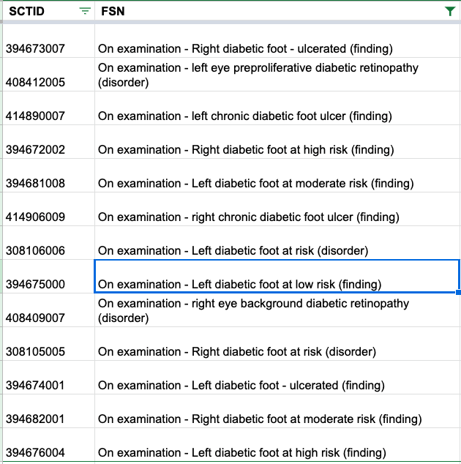Viewport: 461px width, 464px height.
Task: Select right eye background diabetic retinopathy cell
Action: 277,310
